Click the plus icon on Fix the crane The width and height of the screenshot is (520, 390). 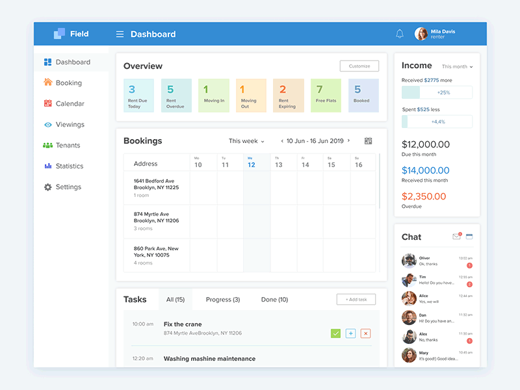click(350, 333)
